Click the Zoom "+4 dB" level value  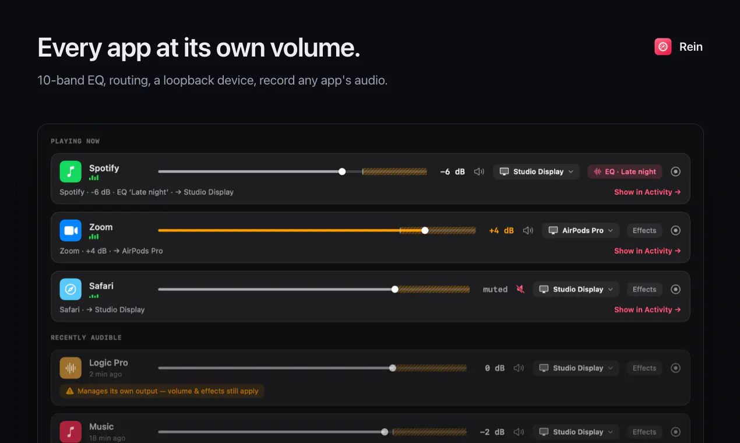502,230
